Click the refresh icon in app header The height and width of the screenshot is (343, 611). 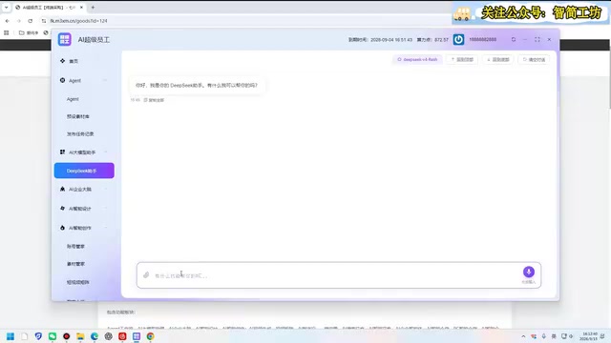click(514, 39)
